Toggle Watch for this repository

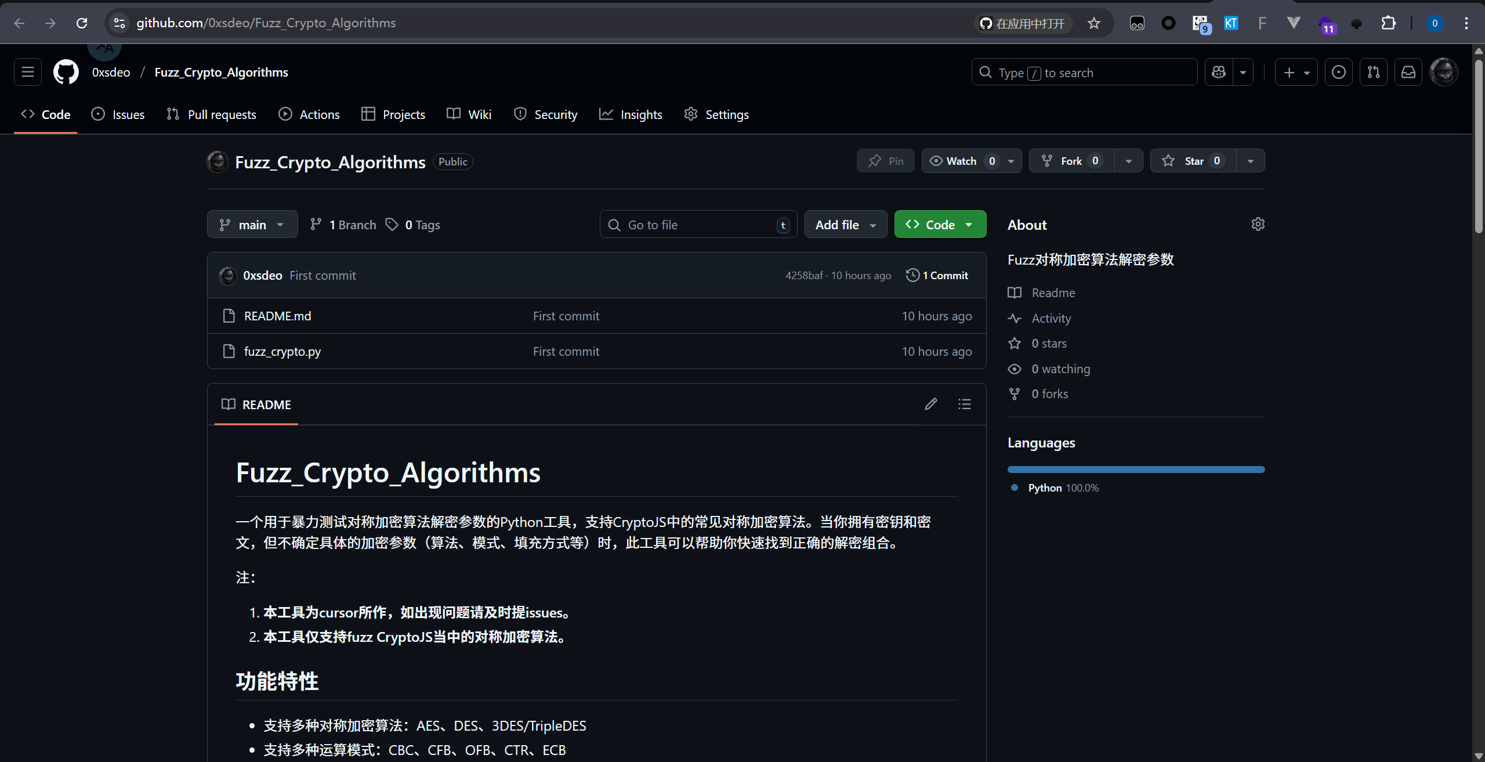point(961,161)
